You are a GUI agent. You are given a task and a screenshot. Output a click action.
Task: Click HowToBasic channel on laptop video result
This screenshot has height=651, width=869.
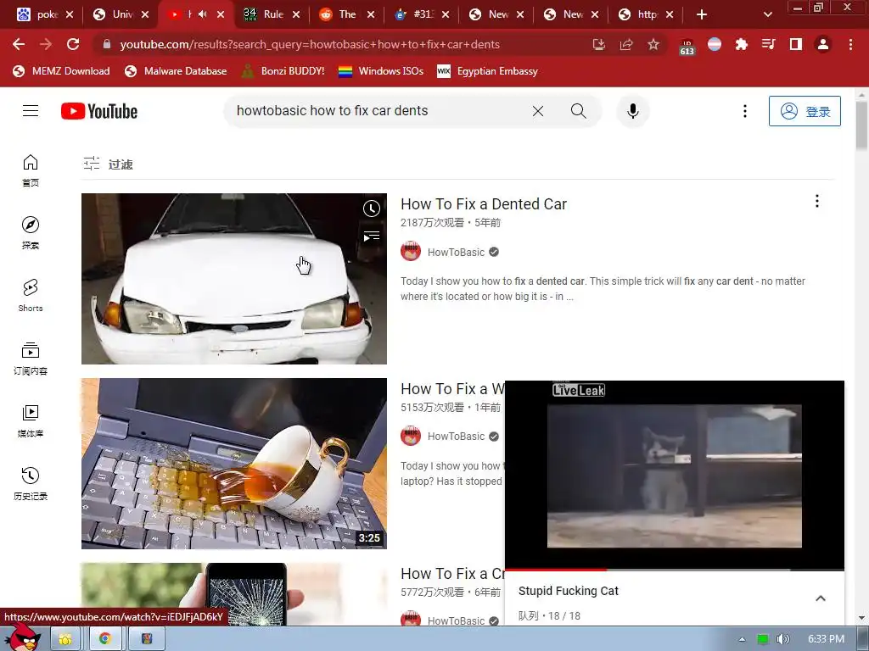456,437
